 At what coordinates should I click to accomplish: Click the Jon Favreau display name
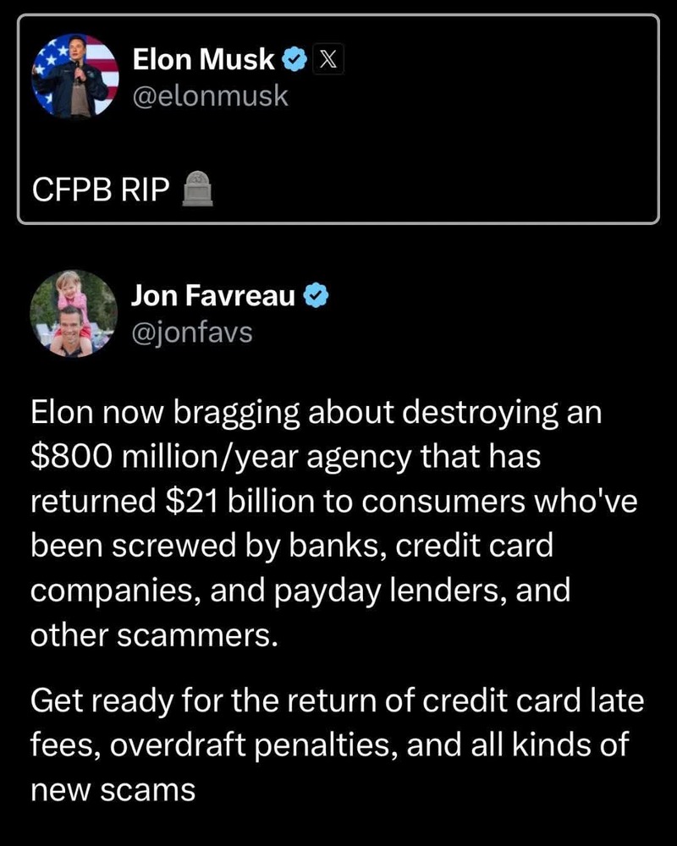coord(213,295)
